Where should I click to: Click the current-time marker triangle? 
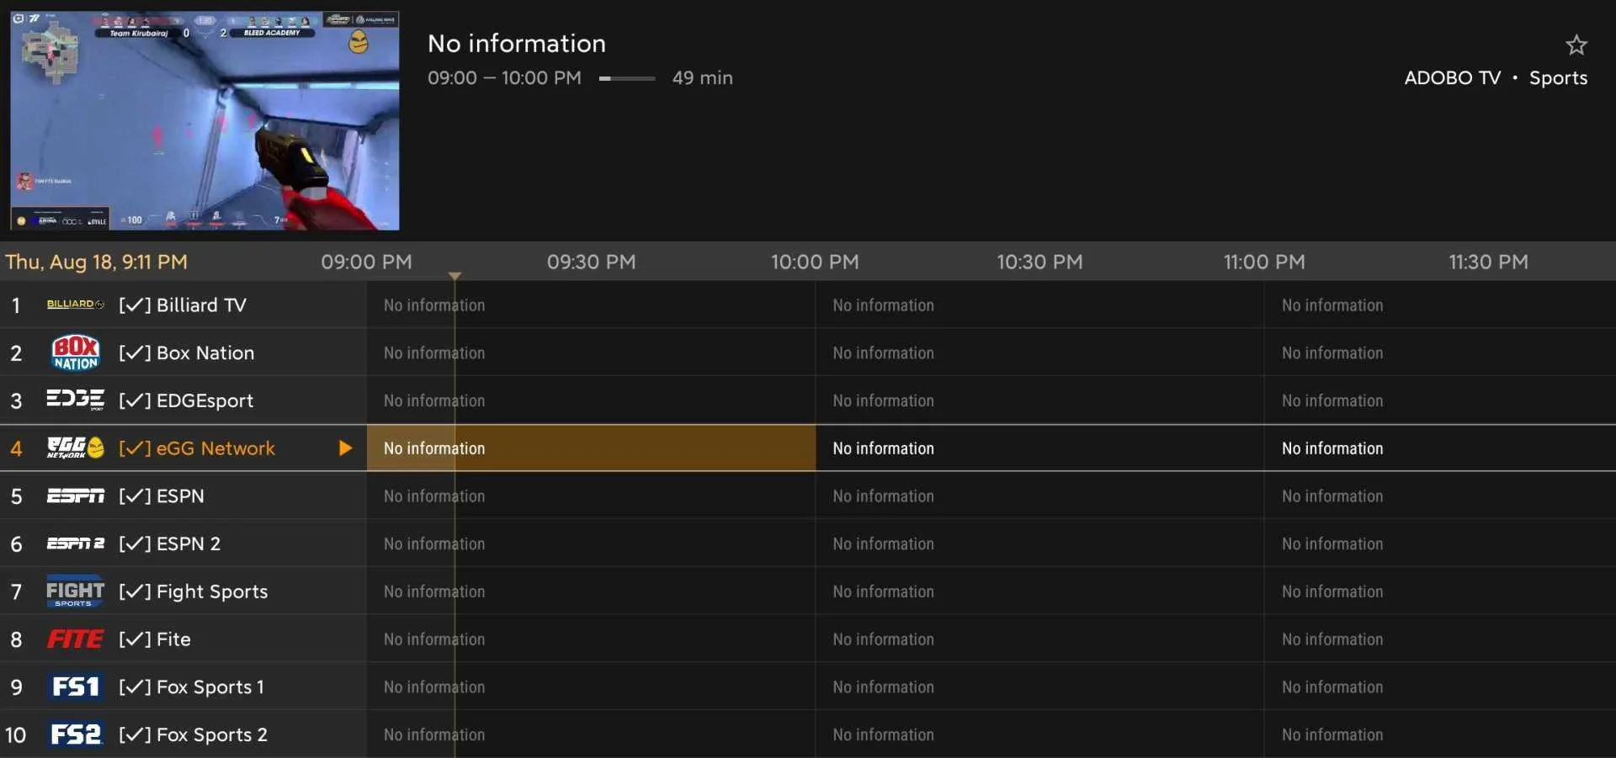click(x=454, y=276)
